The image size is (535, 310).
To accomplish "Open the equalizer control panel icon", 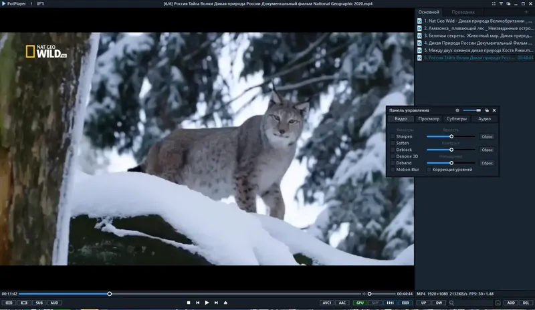I will 390,303.
